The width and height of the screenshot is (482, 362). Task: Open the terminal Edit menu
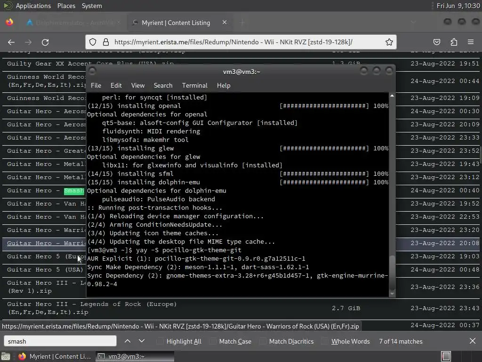point(116,86)
